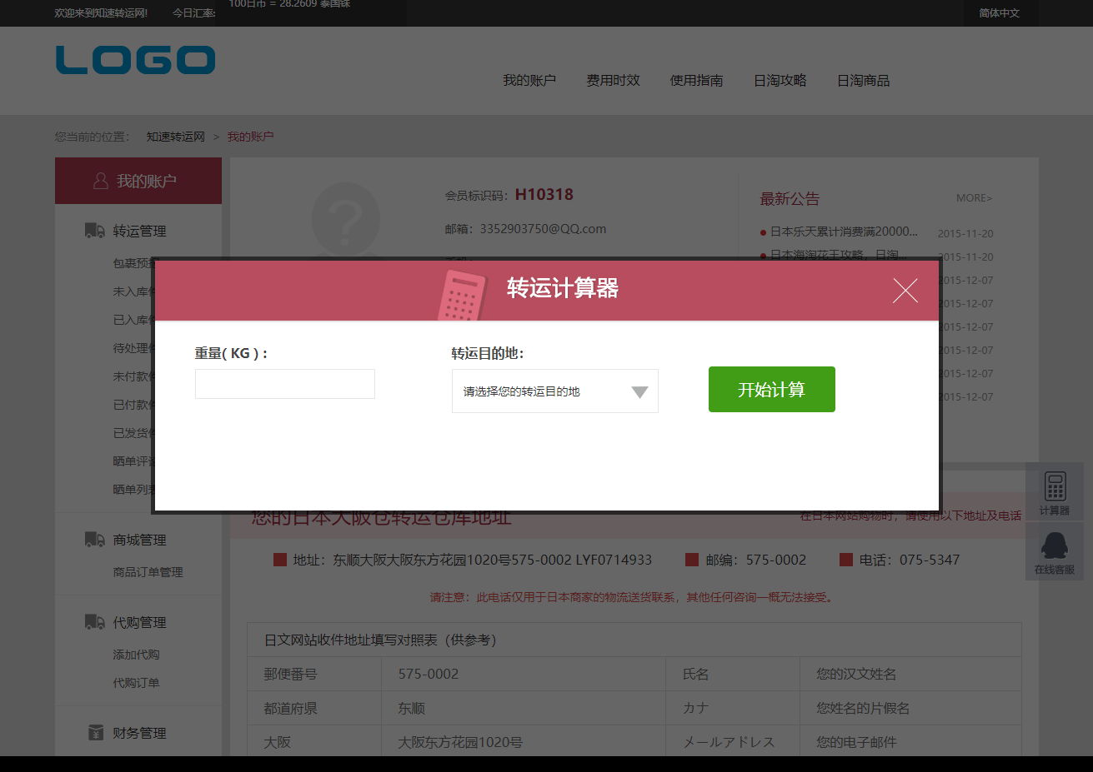Open 使用指南 in the top navigation
This screenshot has height=772, width=1093.
point(696,80)
